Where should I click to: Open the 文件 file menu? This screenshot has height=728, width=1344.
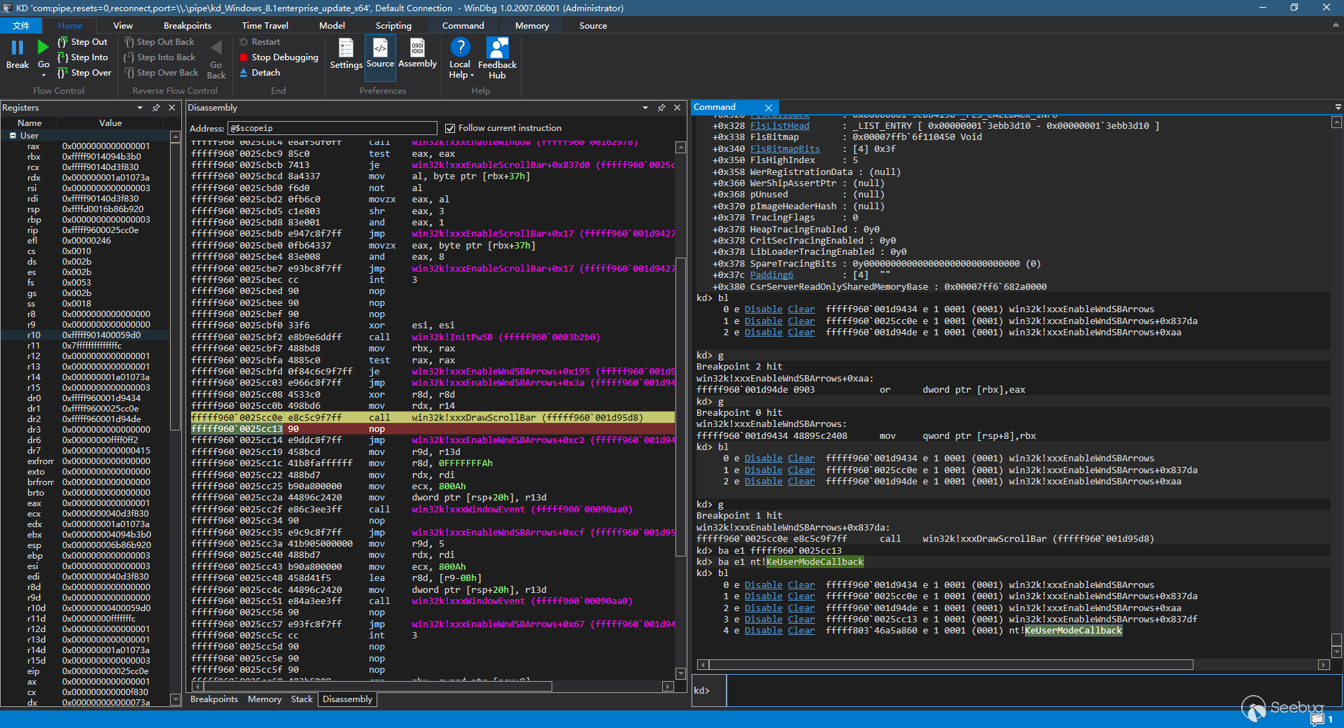coord(21,26)
